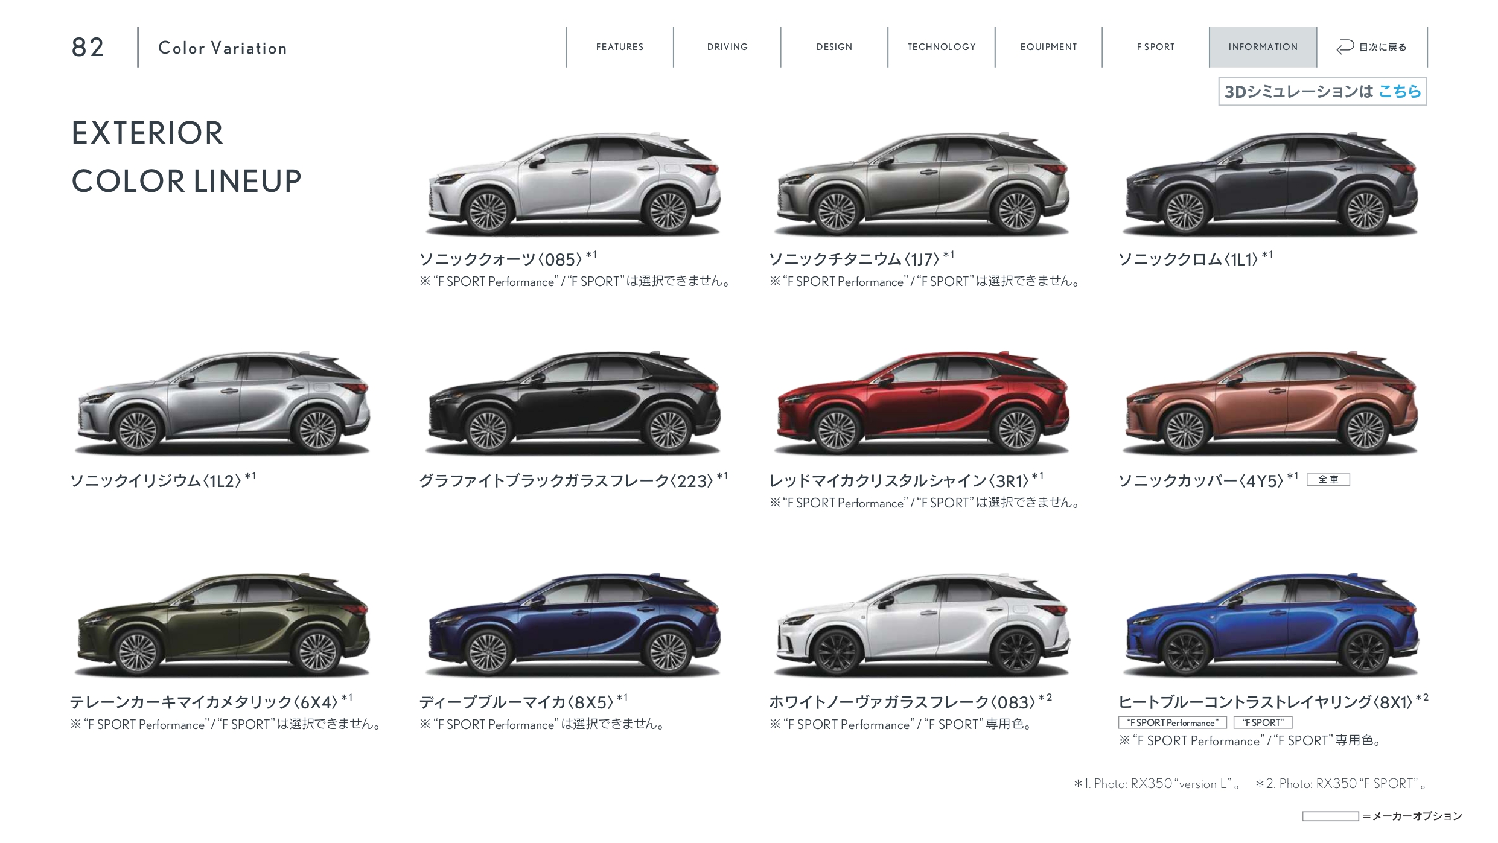Go to the DESIGN section tab
Image resolution: width=1498 pixels, height=843 pixels.
point(834,47)
